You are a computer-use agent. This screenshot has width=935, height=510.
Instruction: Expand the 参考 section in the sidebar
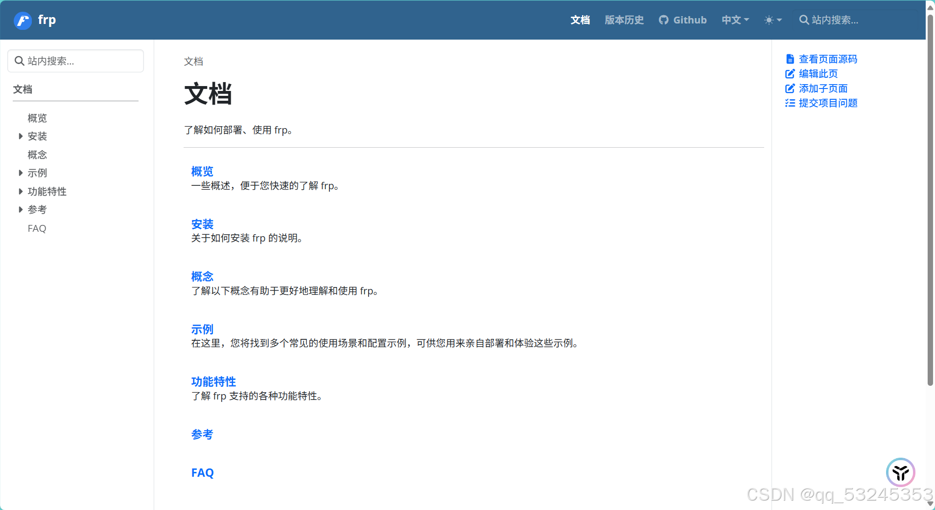[20, 209]
